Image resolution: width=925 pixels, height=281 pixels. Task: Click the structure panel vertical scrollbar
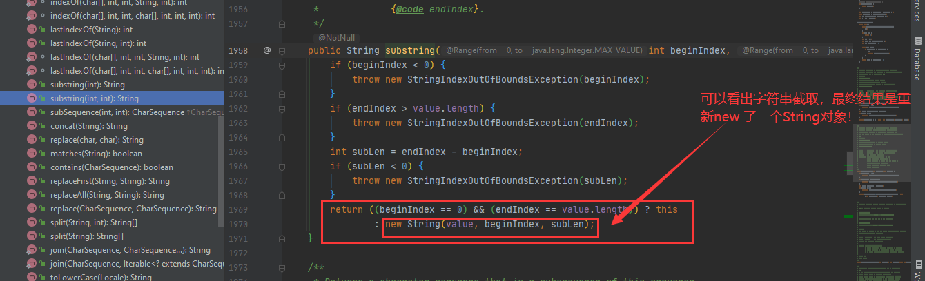click(x=222, y=171)
